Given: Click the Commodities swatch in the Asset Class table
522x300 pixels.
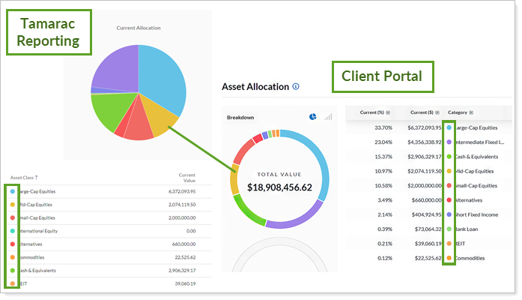Looking at the screenshot, I should pos(13,257).
